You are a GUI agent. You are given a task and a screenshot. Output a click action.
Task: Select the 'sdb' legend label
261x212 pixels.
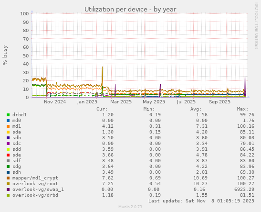pyautogui.click(x=17, y=137)
